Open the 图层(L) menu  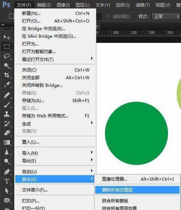[x=82, y=5]
